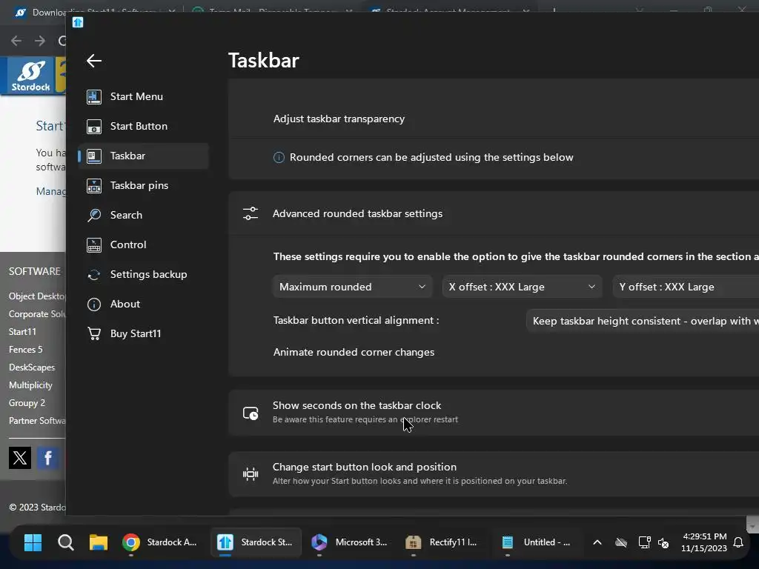Go back using the arrow in Start11
This screenshot has width=759, height=569.
[94, 61]
